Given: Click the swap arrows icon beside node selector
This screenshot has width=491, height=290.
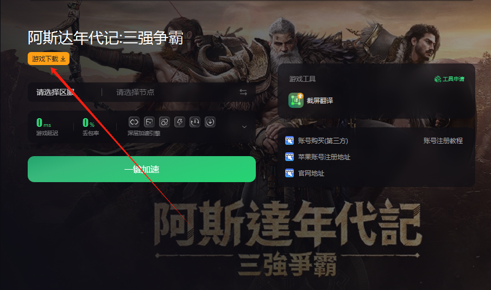Looking at the screenshot, I should click(x=243, y=92).
